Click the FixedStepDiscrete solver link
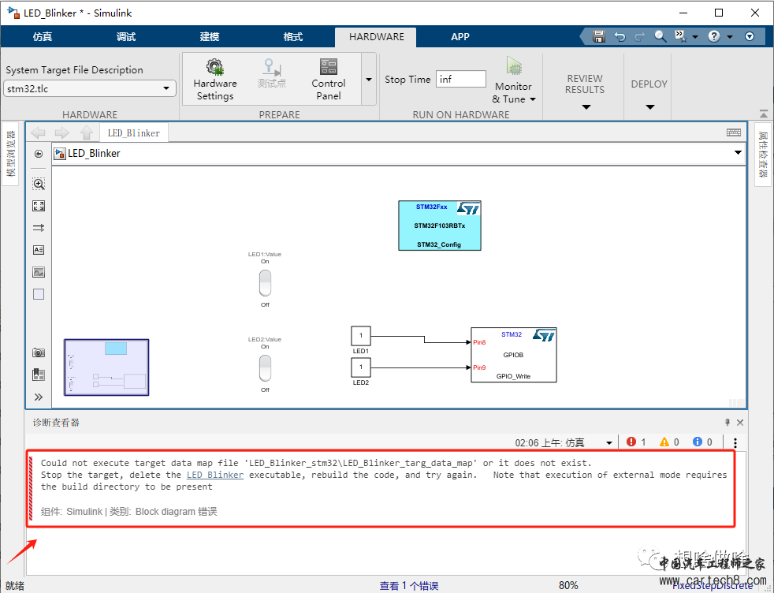This screenshot has width=774, height=593. click(x=713, y=586)
